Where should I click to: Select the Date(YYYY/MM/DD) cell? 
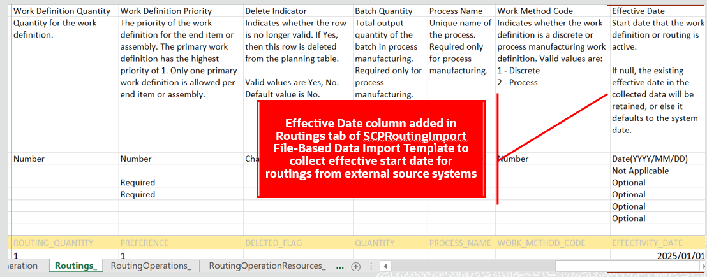[x=657, y=159]
